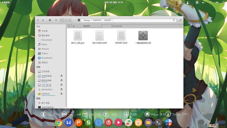Launch WPS Writer from the dock

[68, 123]
